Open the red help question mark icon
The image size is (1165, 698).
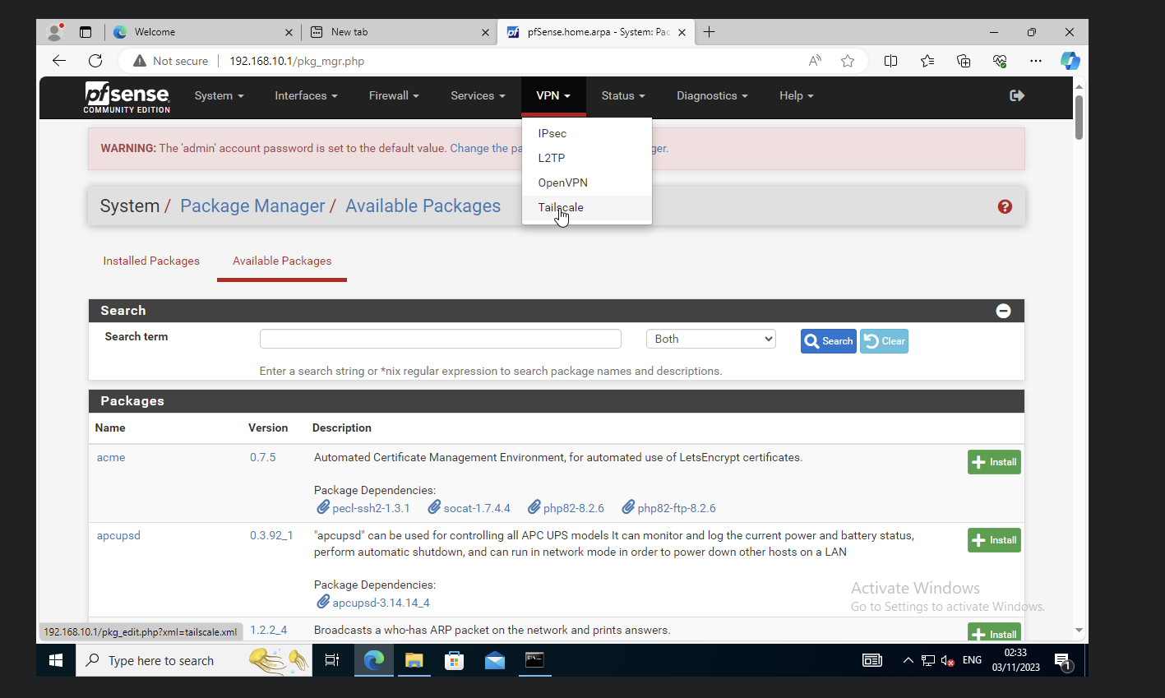click(1005, 206)
